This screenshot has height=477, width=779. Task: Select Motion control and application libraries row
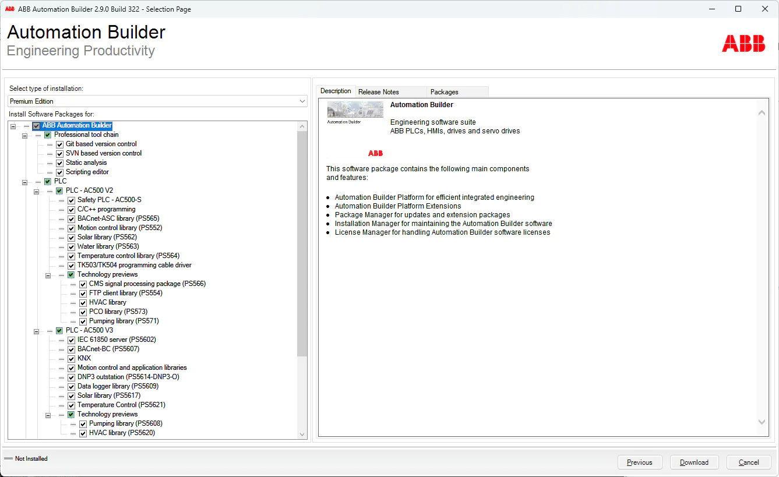coord(132,368)
